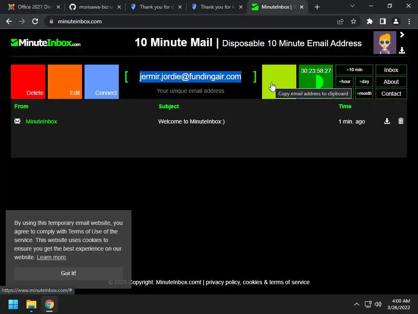
Task: Add 10 min to the mailbox timer
Action: [354, 70]
